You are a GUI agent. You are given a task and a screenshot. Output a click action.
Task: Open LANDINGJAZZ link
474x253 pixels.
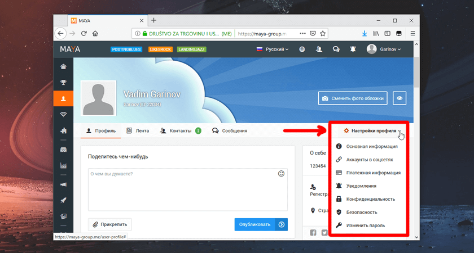click(x=192, y=49)
